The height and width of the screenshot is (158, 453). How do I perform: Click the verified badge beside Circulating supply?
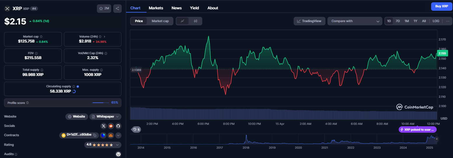78,86
